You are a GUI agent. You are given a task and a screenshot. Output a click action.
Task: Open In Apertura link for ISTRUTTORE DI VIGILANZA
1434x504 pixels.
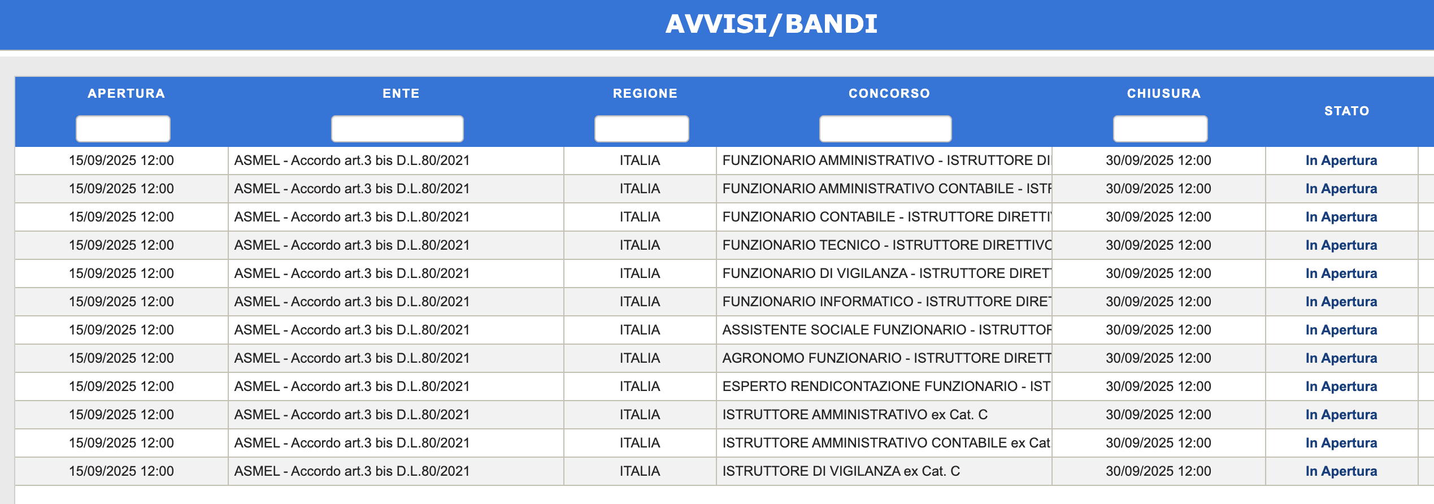click(1342, 471)
